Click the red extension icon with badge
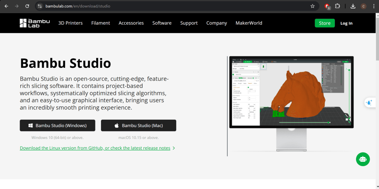379x189 pixels. tap(327, 6)
